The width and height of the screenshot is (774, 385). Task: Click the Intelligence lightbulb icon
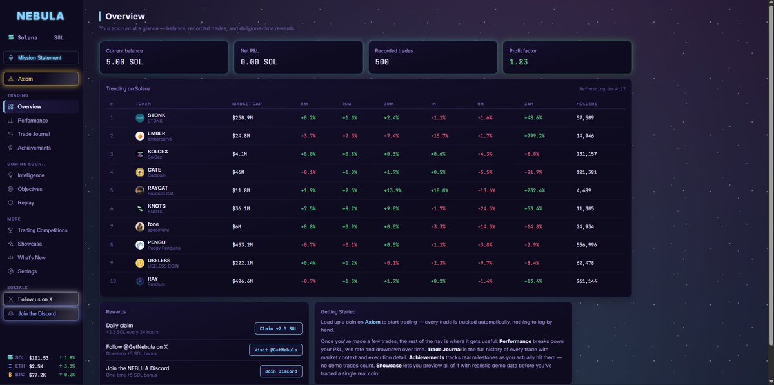10,175
